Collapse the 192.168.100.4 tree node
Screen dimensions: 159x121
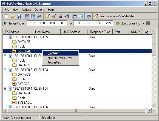click(x=5, y=89)
